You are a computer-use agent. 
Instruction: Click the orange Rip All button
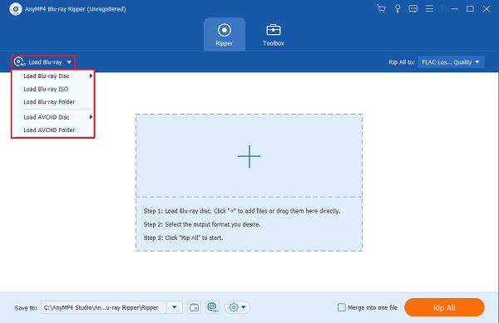[x=444, y=307]
